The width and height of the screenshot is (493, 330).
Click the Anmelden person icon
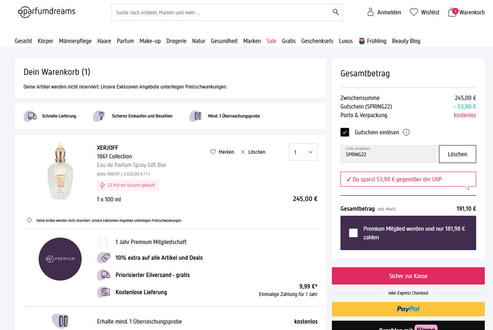point(371,12)
